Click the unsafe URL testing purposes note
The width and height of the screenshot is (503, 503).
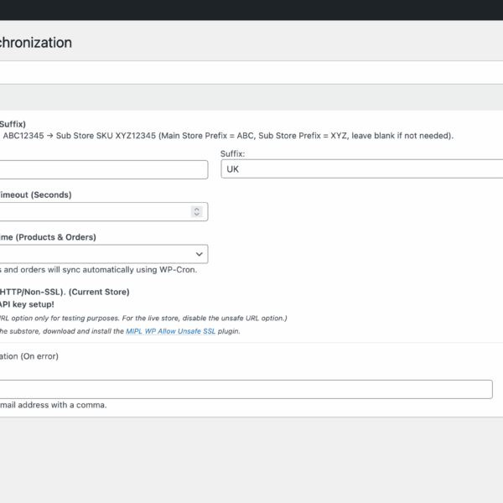tap(143, 319)
